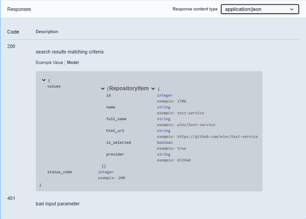Switch to the Model tab
The image size is (306, 219).
pyautogui.click(x=73, y=63)
